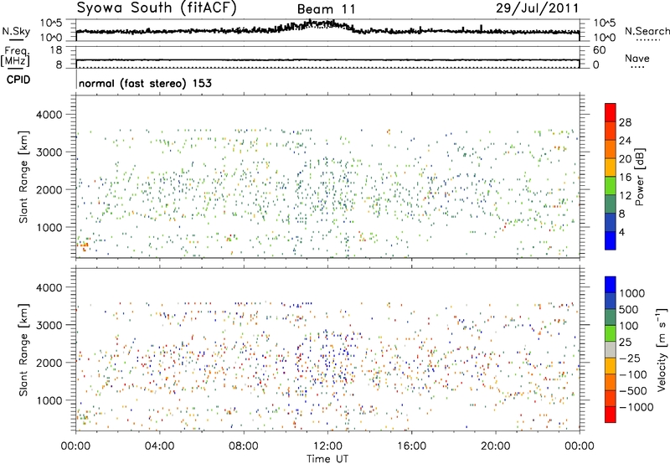This screenshot has height=464, width=670.
Task: Click the '04:00' time tick label
Action: (159, 446)
